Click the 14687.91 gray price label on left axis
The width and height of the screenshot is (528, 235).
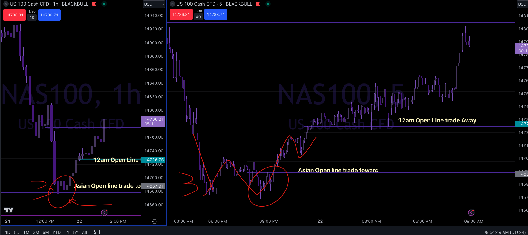153,186
